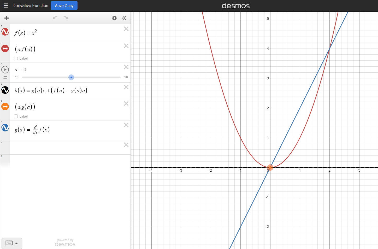Toggle visibility of f(x)=x² curve
Viewport: 378px width, 249px height.
[x=5, y=32]
